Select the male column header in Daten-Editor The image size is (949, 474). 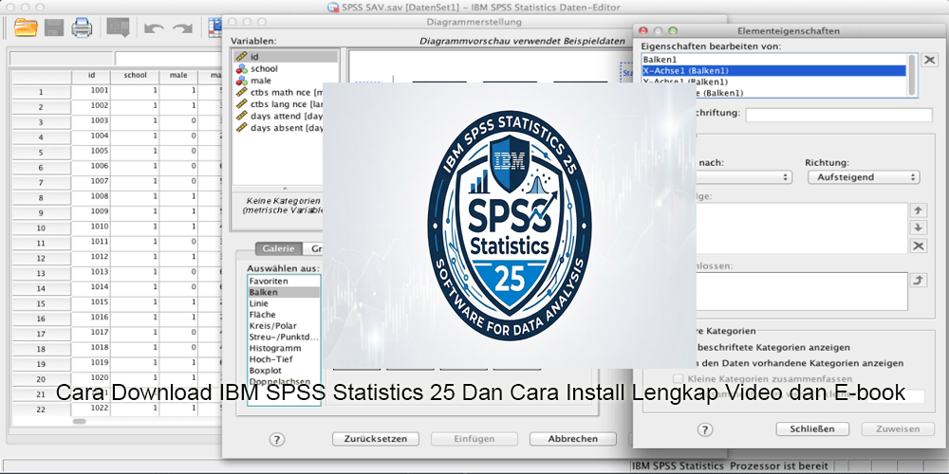point(178,76)
